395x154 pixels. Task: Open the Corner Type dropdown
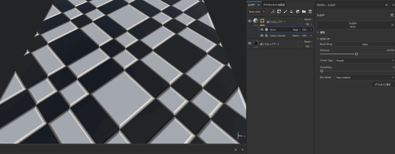tap(365, 60)
